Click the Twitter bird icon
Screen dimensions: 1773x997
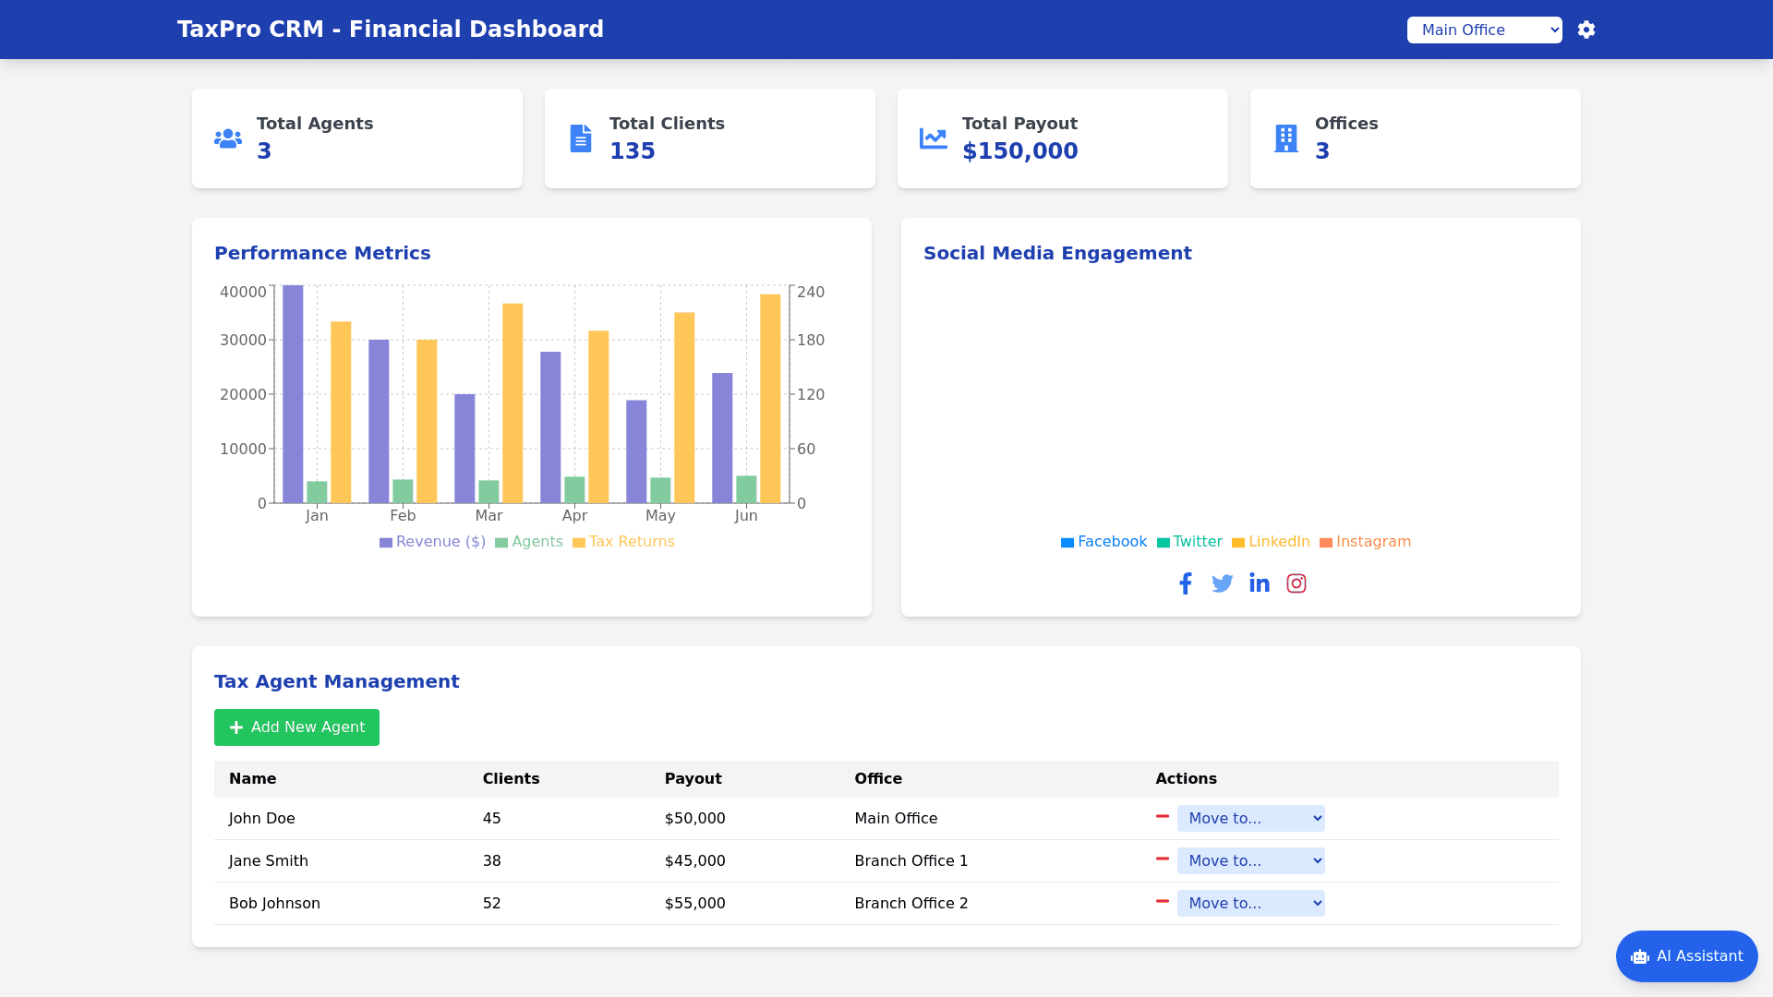[1223, 583]
